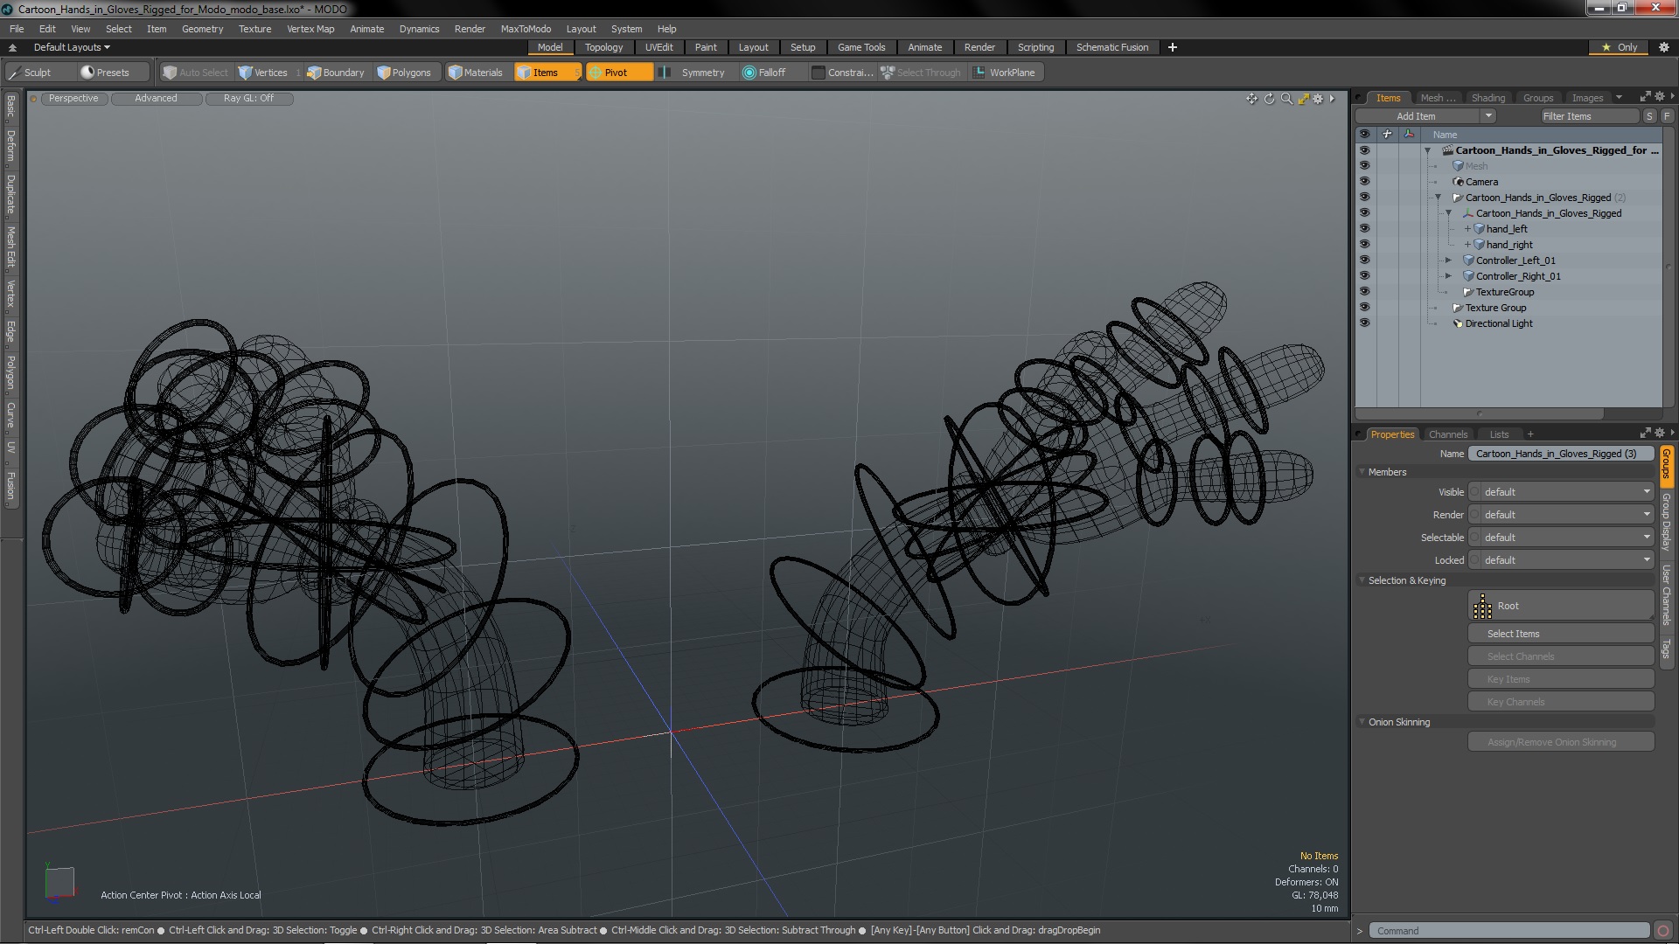Open the Render members dropdown

pyautogui.click(x=1562, y=515)
